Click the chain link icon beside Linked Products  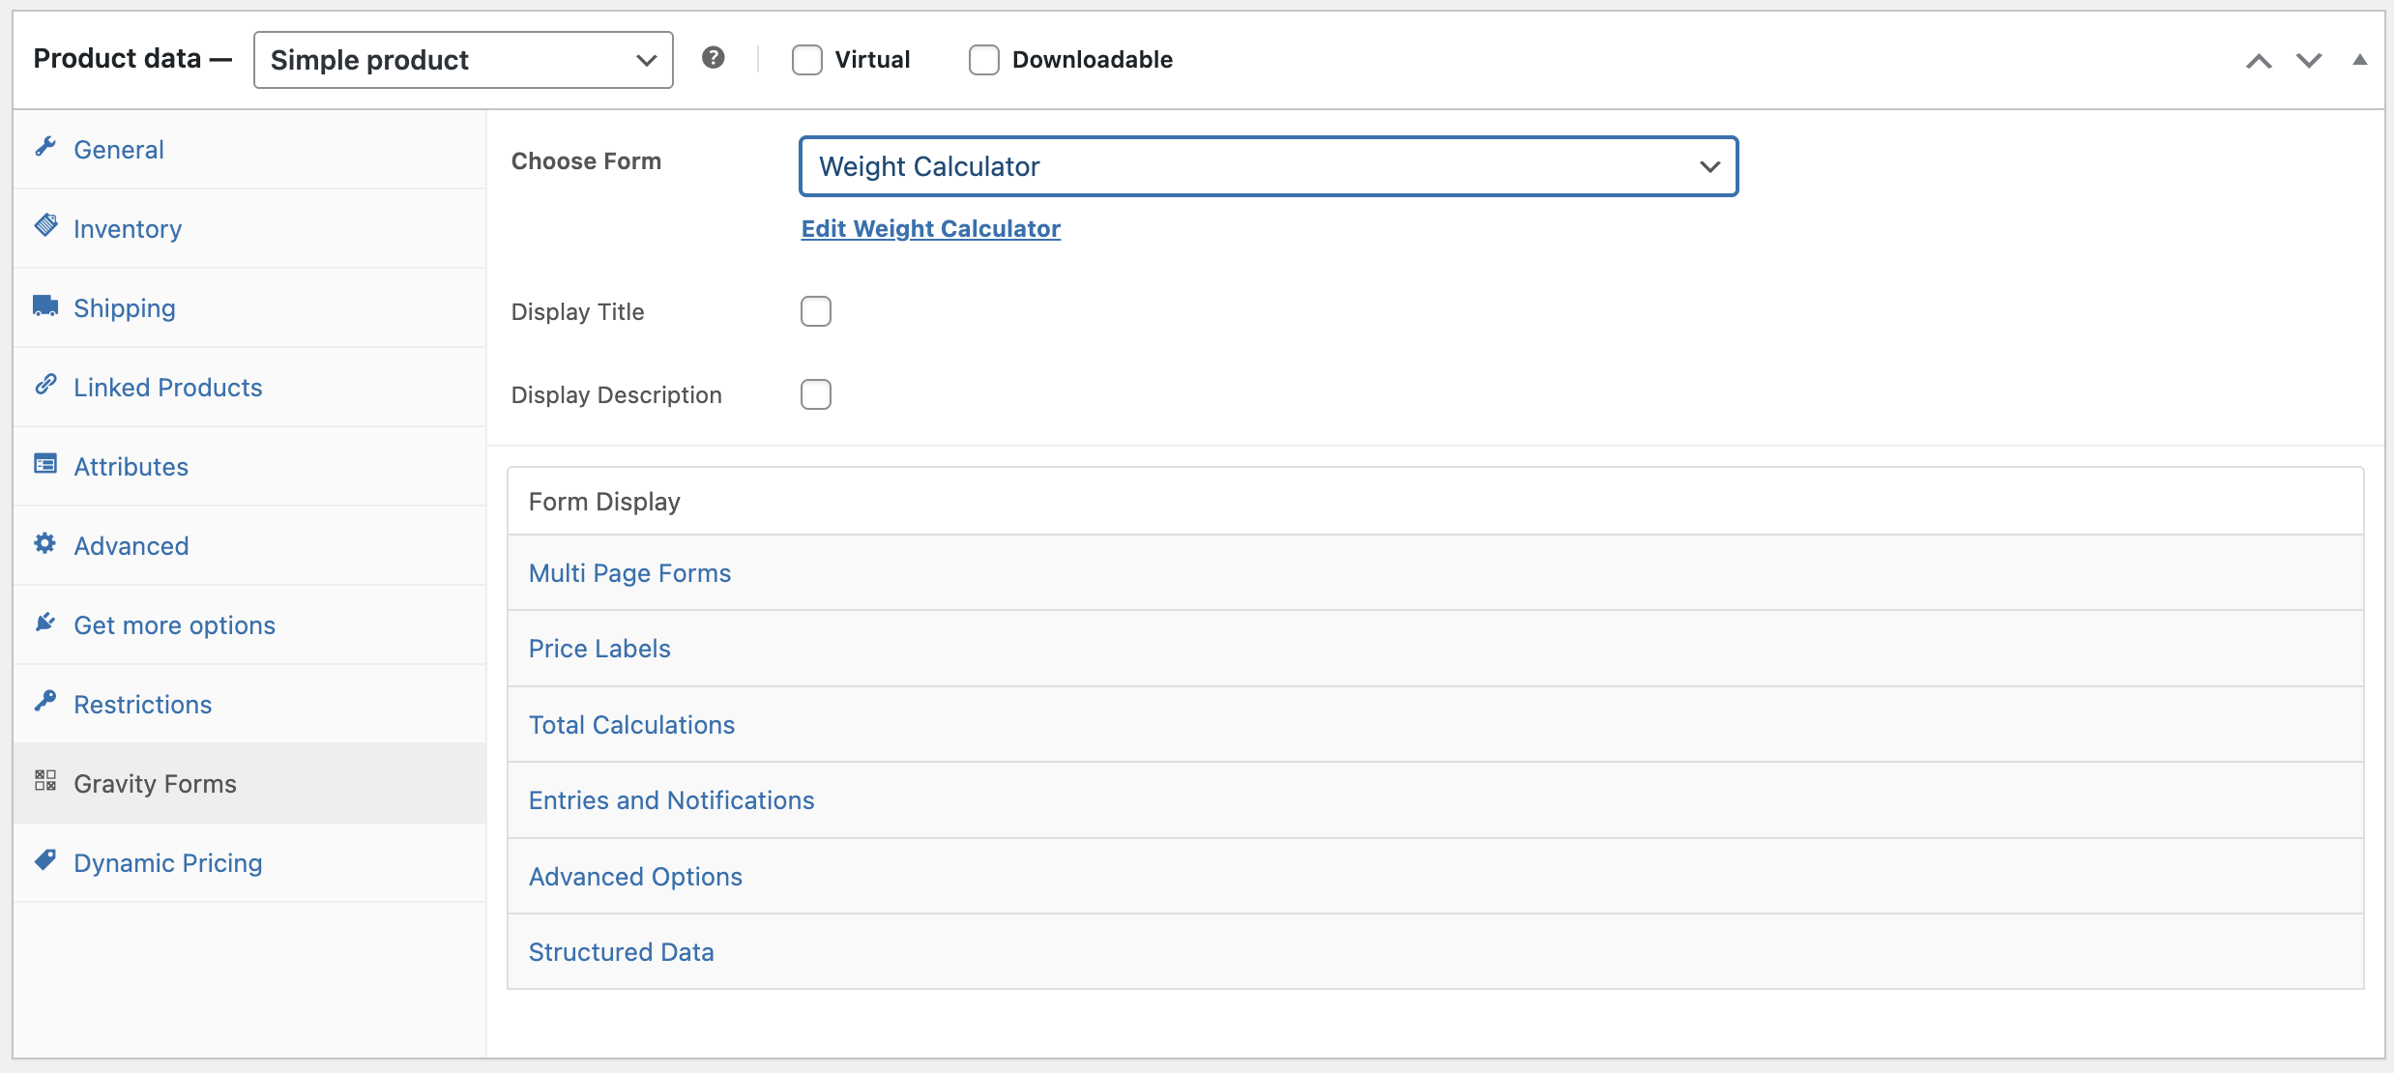pyautogui.click(x=44, y=384)
